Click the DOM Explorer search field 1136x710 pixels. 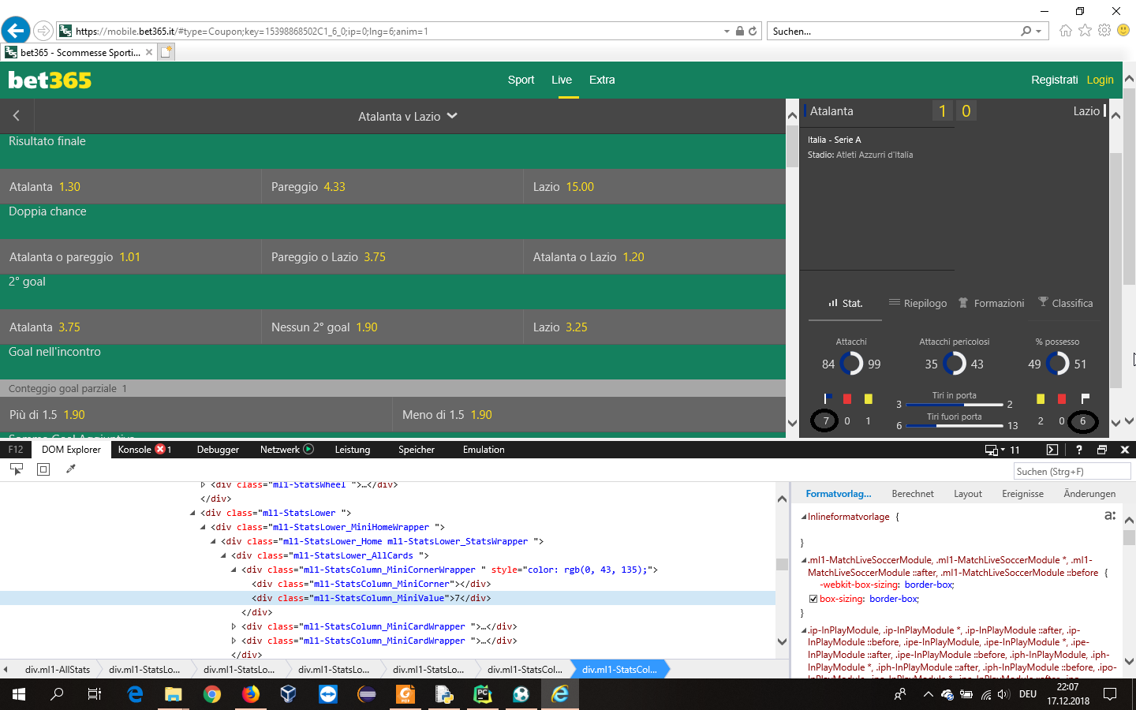pyautogui.click(x=1072, y=471)
